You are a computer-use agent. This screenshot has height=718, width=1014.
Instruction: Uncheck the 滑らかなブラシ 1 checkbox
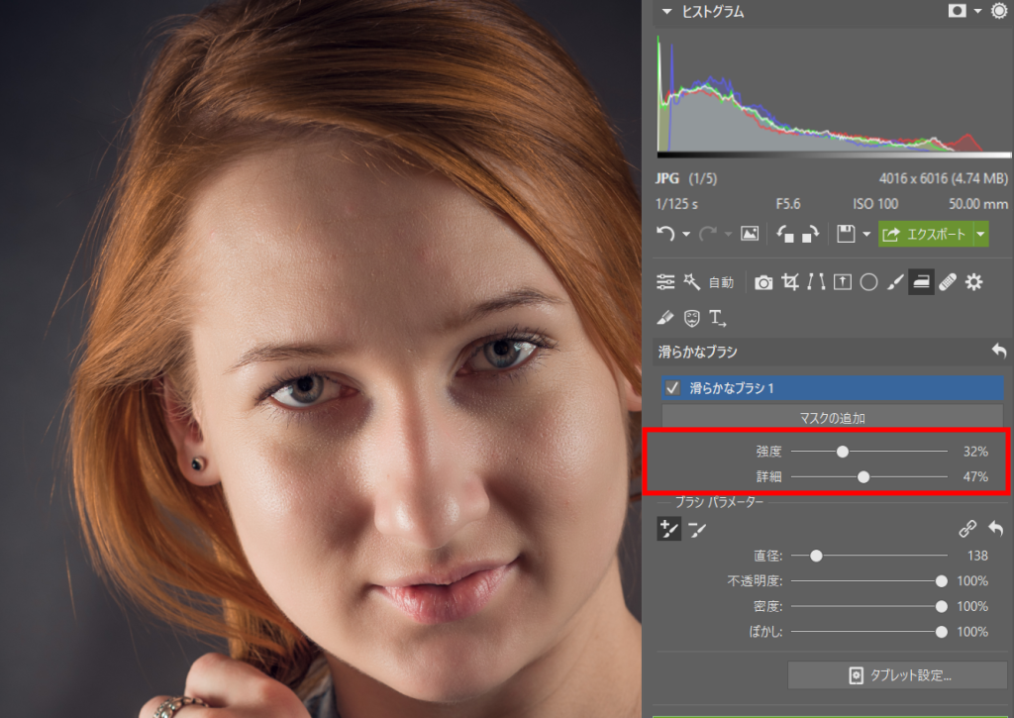pyautogui.click(x=672, y=388)
